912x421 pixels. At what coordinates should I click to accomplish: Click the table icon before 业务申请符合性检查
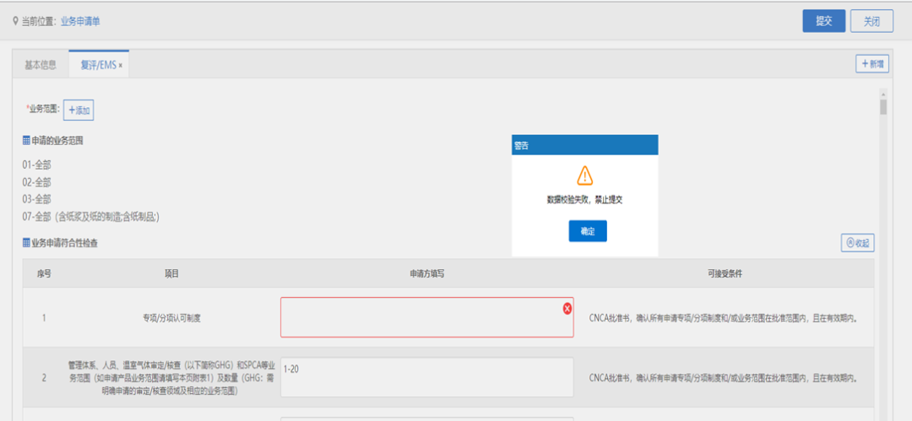tap(26, 243)
